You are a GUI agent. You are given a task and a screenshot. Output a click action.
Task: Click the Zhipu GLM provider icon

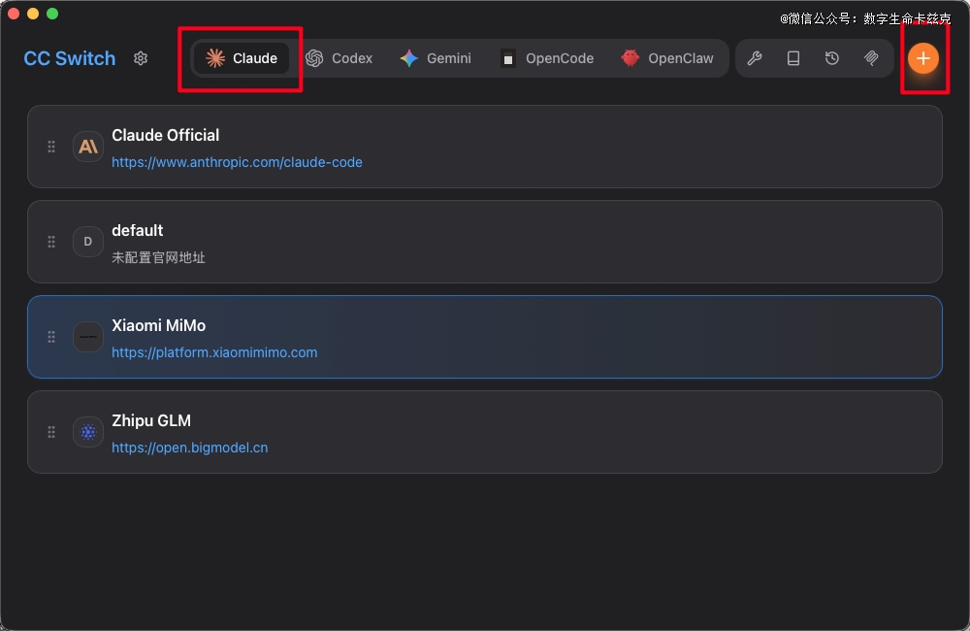(88, 432)
